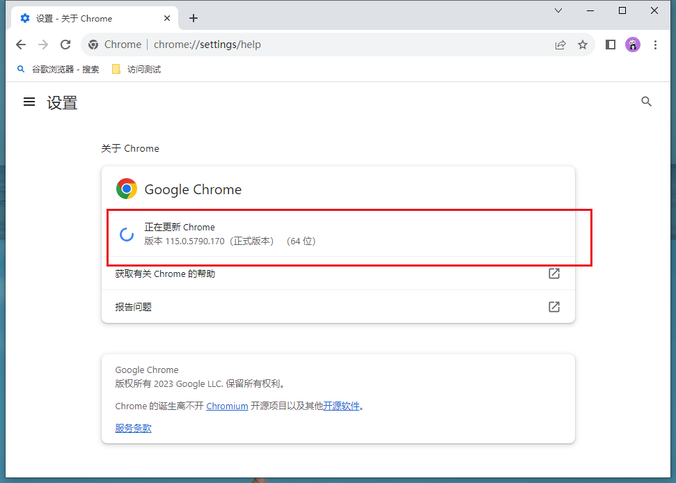676x483 pixels.
Task: Click the 正在更新 Chrome status text
Action: 180,227
